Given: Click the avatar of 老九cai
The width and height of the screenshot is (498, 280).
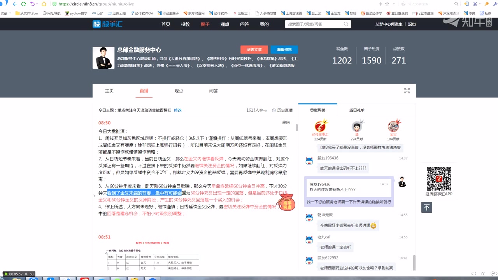Looking at the screenshot, I should coord(309,240).
